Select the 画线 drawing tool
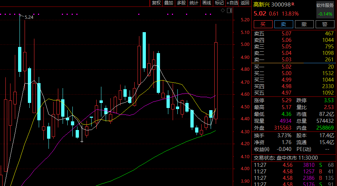 tap(207, 3)
